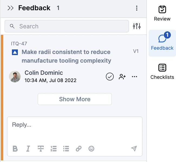Viewport: 176px width, 162px height.
Task: Insert a bulleted list in reply
Action: (x=66, y=148)
